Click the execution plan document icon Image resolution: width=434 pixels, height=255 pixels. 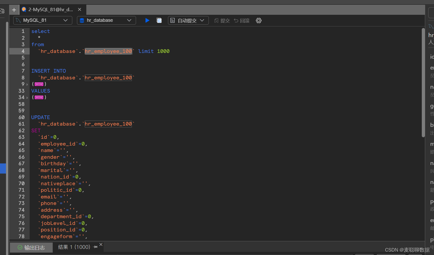coord(159,20)
